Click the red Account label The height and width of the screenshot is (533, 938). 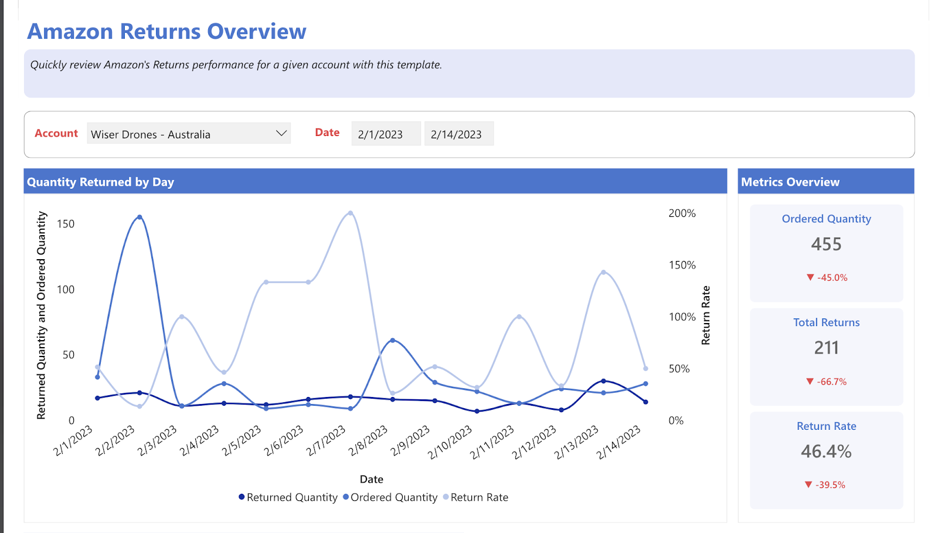56,133
